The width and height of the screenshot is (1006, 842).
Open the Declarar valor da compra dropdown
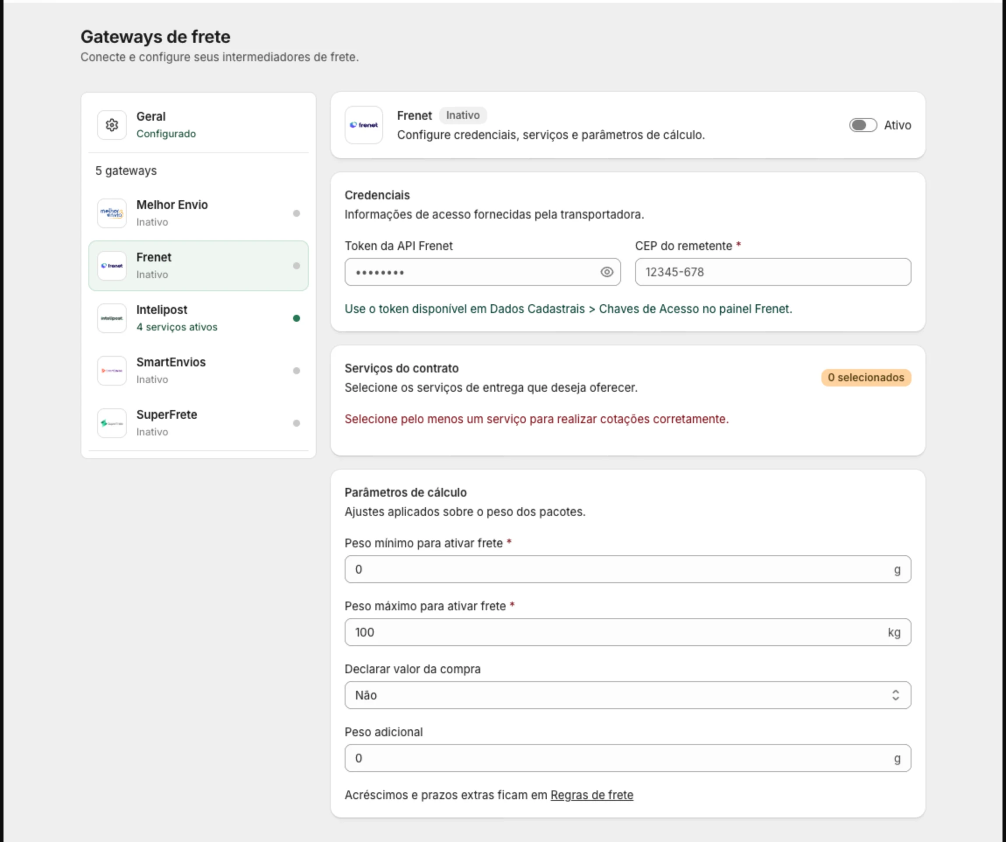coord(628,695)
